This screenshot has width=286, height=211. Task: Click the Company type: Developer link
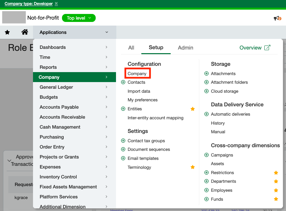coord(29,4)
